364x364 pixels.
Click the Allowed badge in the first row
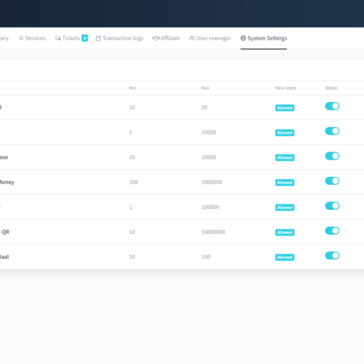click(x=285, y=108)
